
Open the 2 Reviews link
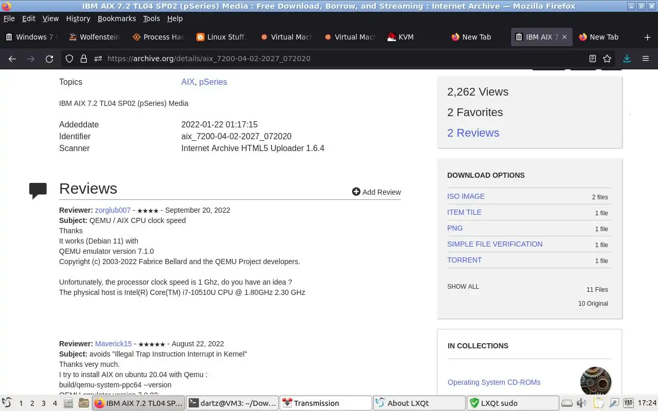[473, 133]
